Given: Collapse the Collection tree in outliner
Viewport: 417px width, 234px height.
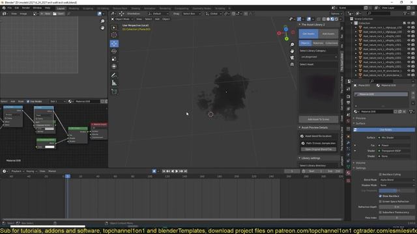Looking at the screenshot, I should tap(352, 23).
